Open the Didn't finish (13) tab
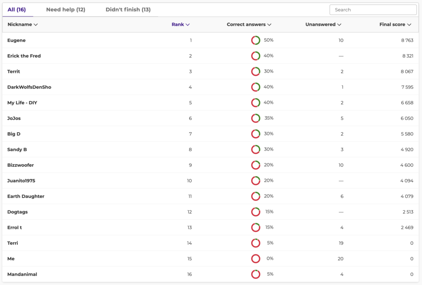 pyautogui.click(x=128, y=9)
